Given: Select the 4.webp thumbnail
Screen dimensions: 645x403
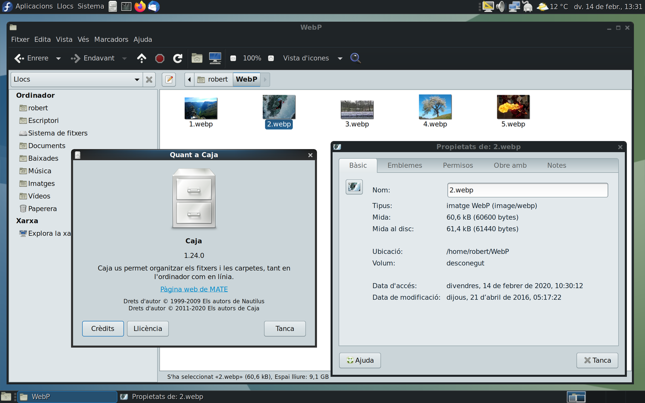Looking at the screenshot, I should [x=435, y=107].
